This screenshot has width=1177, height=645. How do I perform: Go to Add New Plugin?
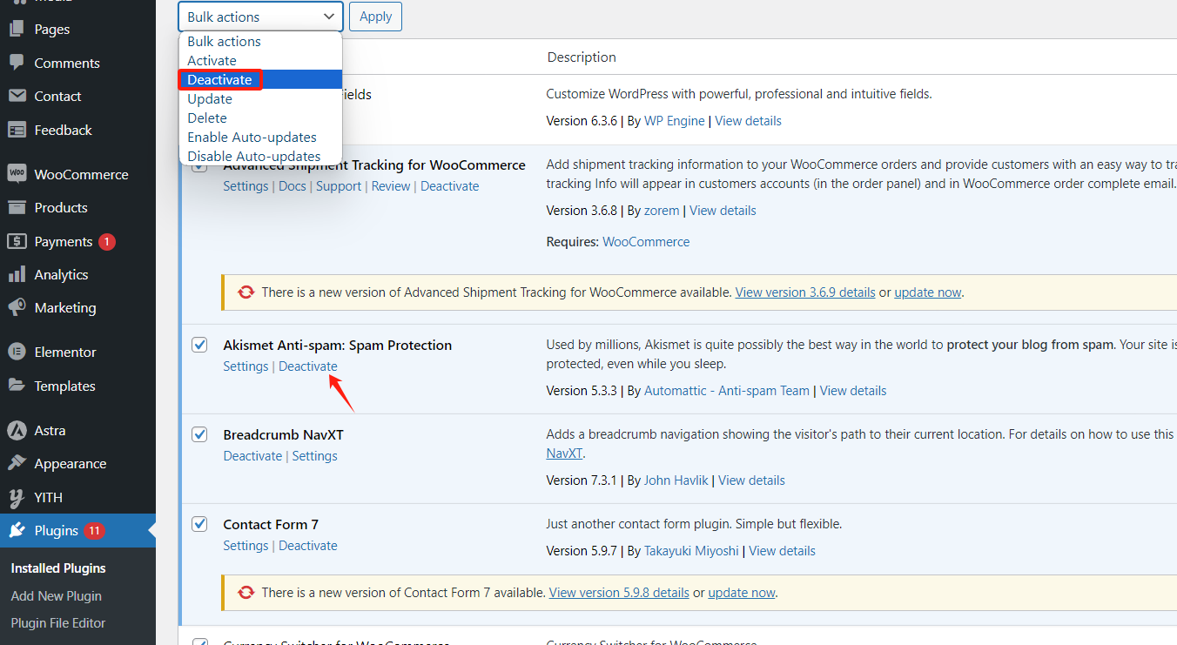[x=57, y=596]
